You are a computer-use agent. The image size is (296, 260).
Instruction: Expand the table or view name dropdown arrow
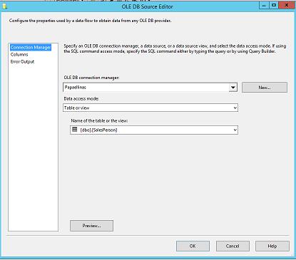click(x=235, y=130)
